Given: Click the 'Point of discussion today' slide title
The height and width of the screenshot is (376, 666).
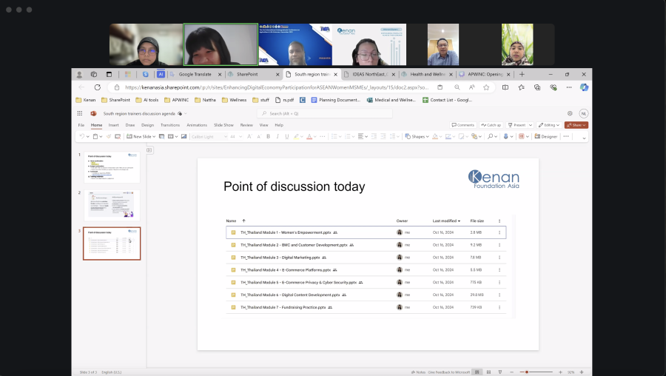Looking at the screenshot, I should (x=295, y=187).
